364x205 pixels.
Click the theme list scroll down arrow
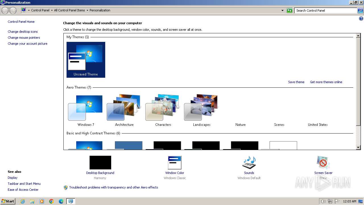tap(358, 147)
